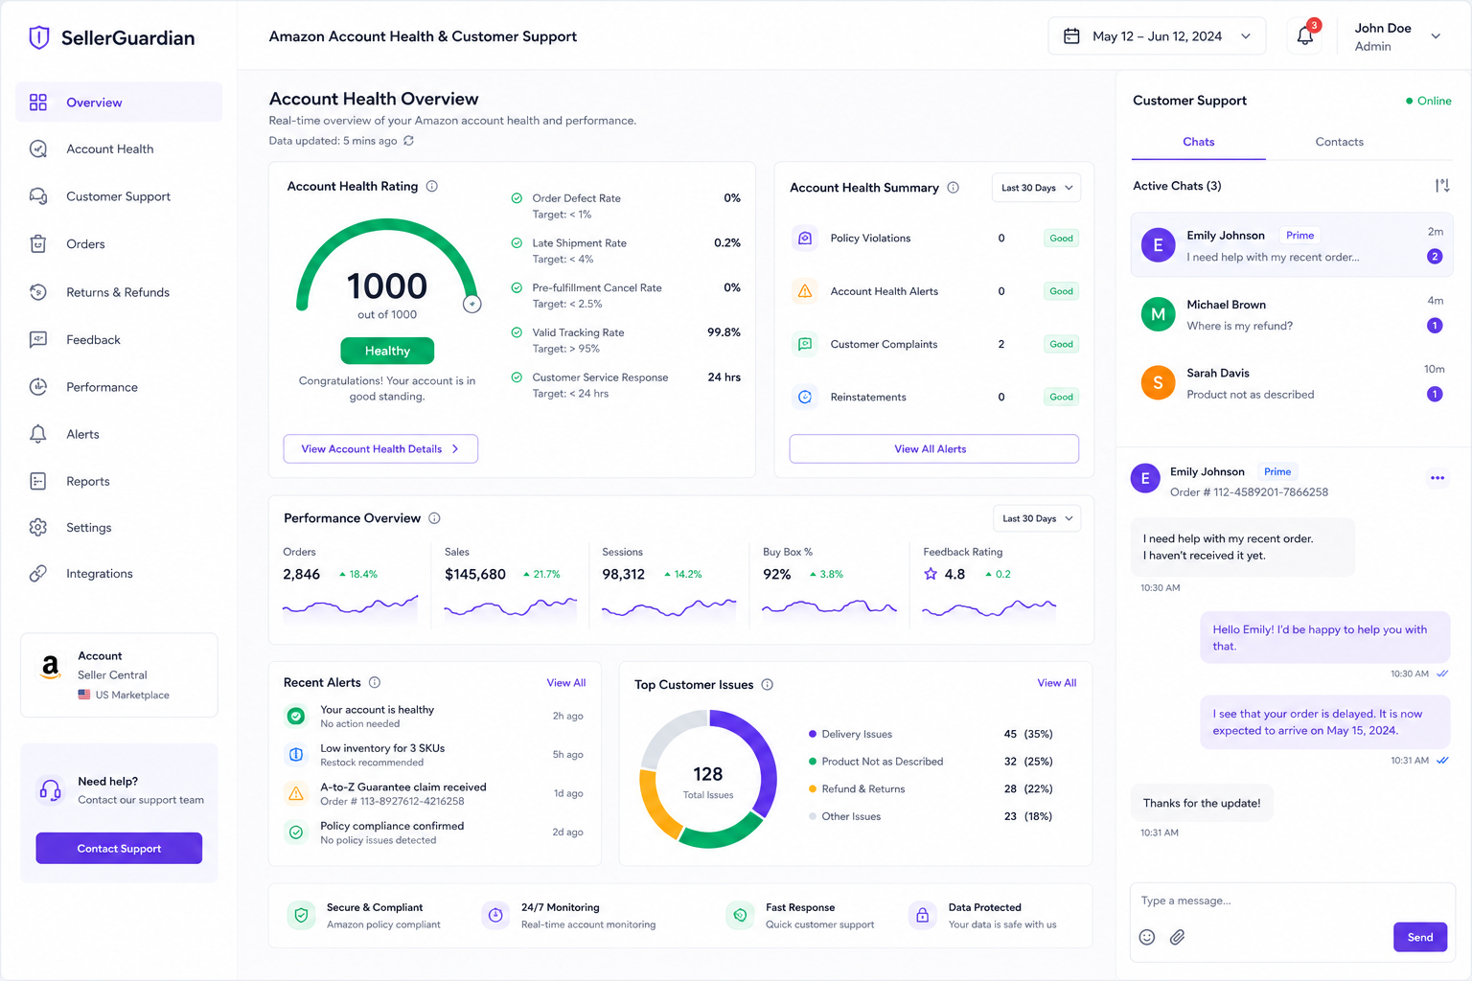Click the Top Customer Issues info icon
Viewport: 1472px width, 981px height.
[767, 685]
